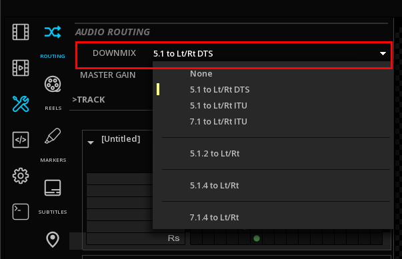Choose 5.1.4 to Lt/Rt option
The height and width of the screenshot is (259, 402).
(x=214, y=185)
